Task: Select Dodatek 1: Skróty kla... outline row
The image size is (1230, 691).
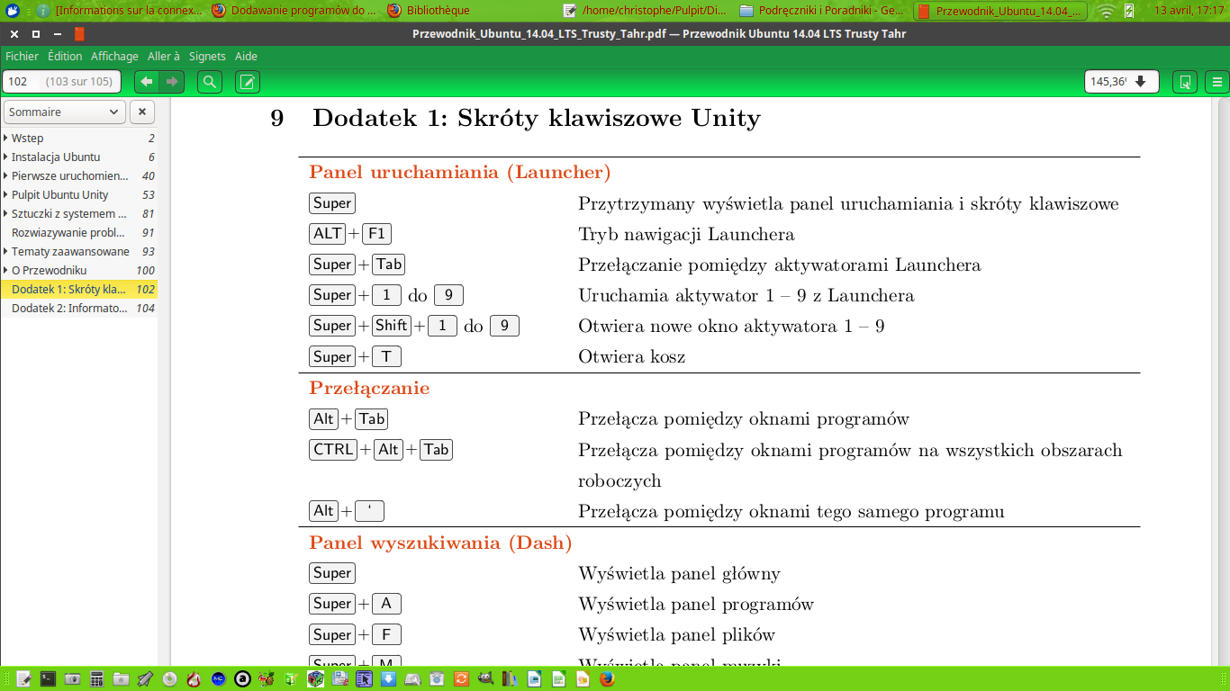Action: click(79, 289)
